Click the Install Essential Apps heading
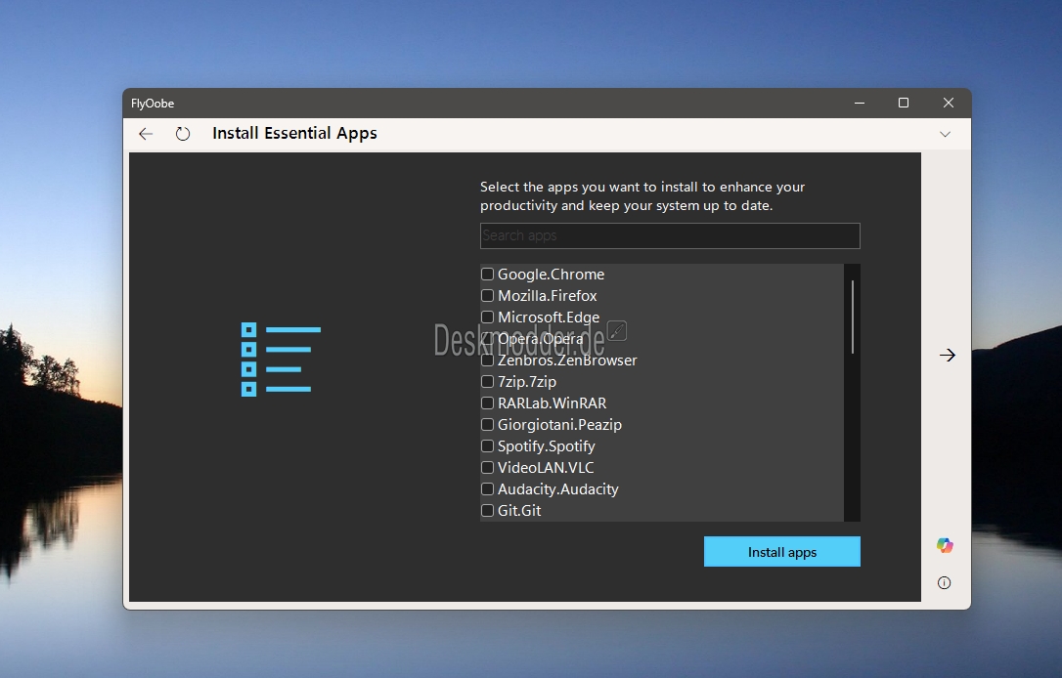Viewport: 1062px width, 678px height. pyautogui.click(x=294, y=133)
